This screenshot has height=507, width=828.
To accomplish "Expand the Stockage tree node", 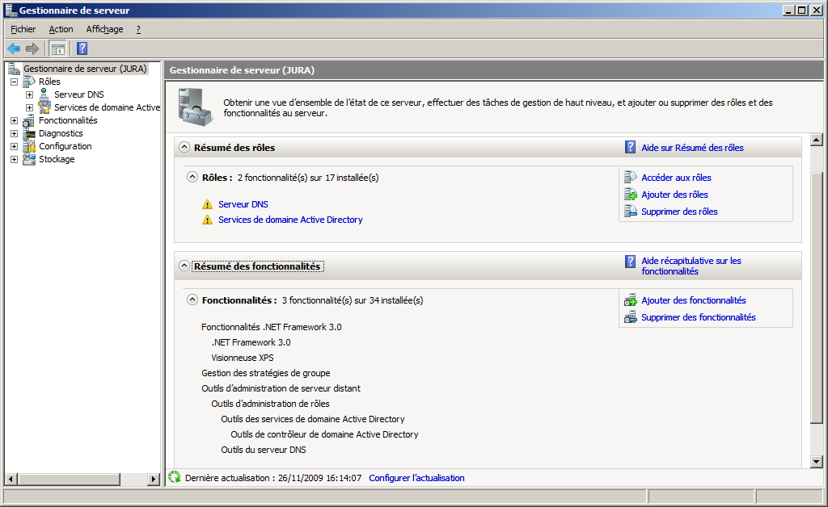I will [x=14, y=159].
